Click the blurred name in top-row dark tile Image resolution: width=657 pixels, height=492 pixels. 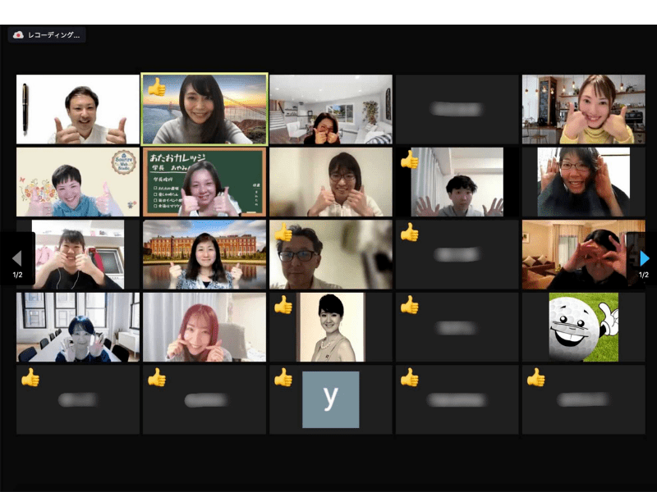click(x=457, y=109)
